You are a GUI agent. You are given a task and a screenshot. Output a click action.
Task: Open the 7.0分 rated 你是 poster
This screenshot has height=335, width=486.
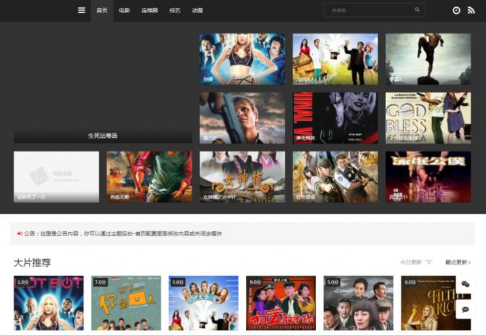pyautogui.click(x=126, y=303)
